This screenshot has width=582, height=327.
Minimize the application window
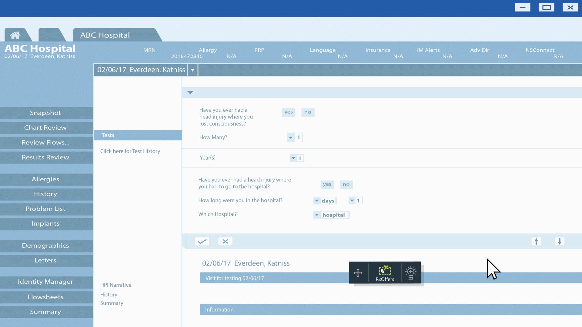pos(523,8)
